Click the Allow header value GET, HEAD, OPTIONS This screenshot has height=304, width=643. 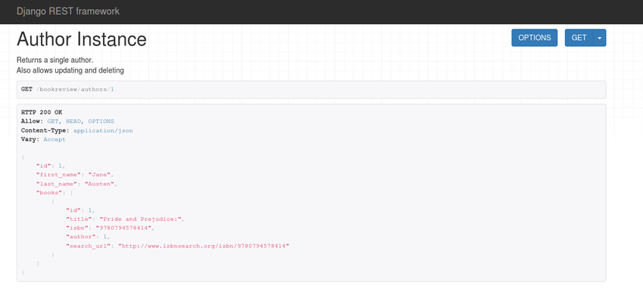[81, 121]
